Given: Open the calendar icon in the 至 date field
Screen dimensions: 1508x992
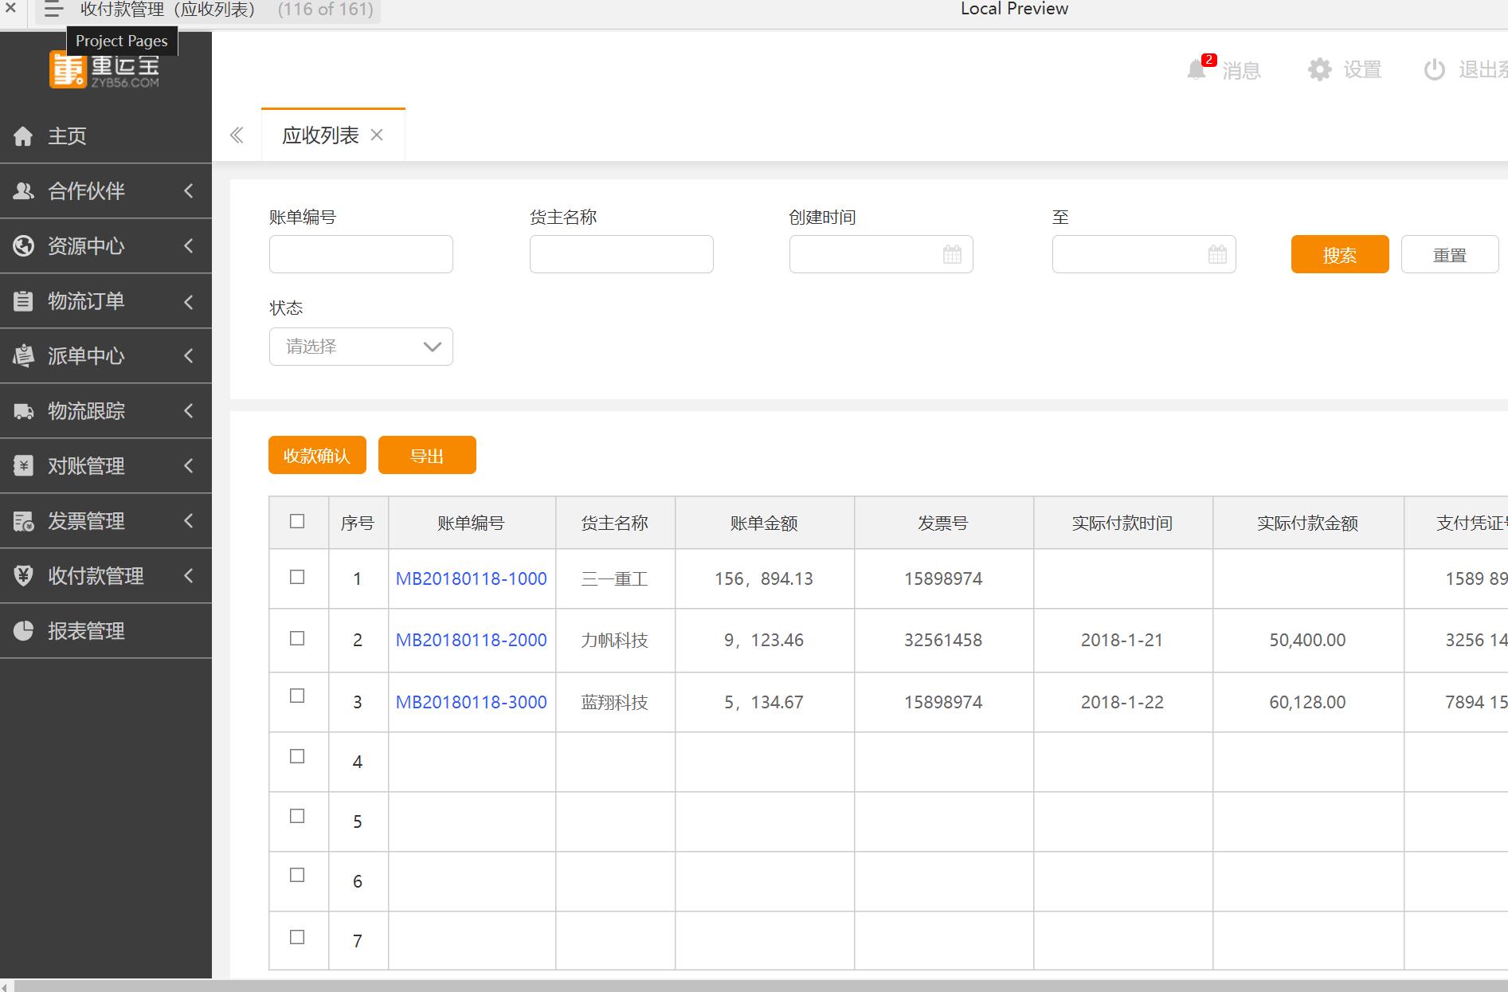Looking at the screenshot, I should click(x=1217, y=254).
